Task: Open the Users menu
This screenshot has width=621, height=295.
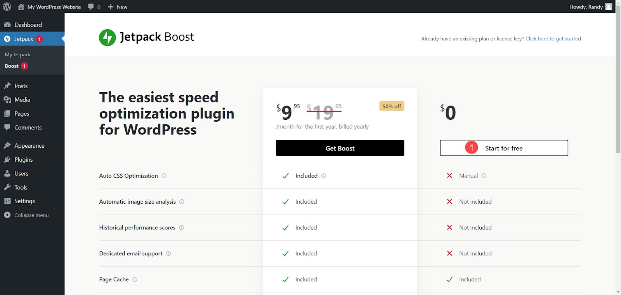Action: (32, 174)
